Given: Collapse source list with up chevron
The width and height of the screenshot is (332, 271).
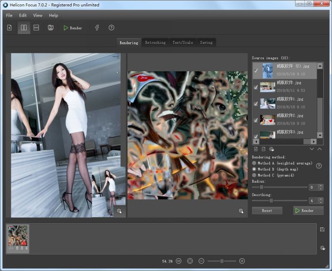Looking at the screenshot, I should [320, 149].
